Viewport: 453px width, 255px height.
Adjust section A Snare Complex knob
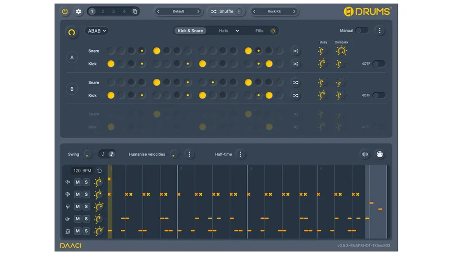point(341,51)
